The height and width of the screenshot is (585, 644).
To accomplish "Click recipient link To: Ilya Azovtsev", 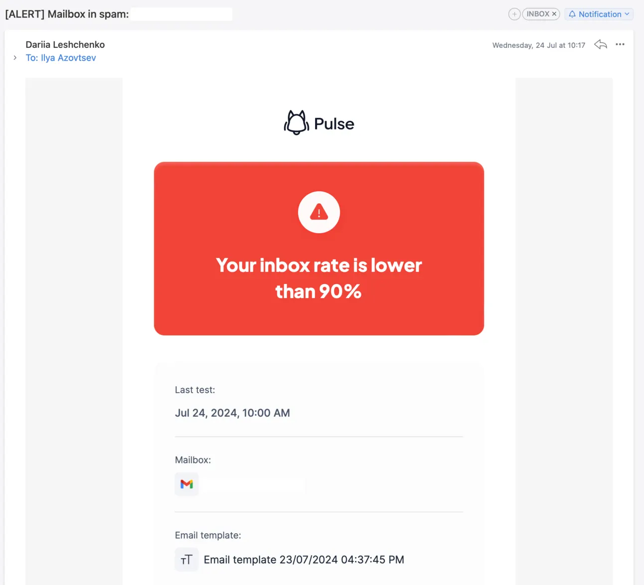I will pyautogui.click(x=61, y=58).
